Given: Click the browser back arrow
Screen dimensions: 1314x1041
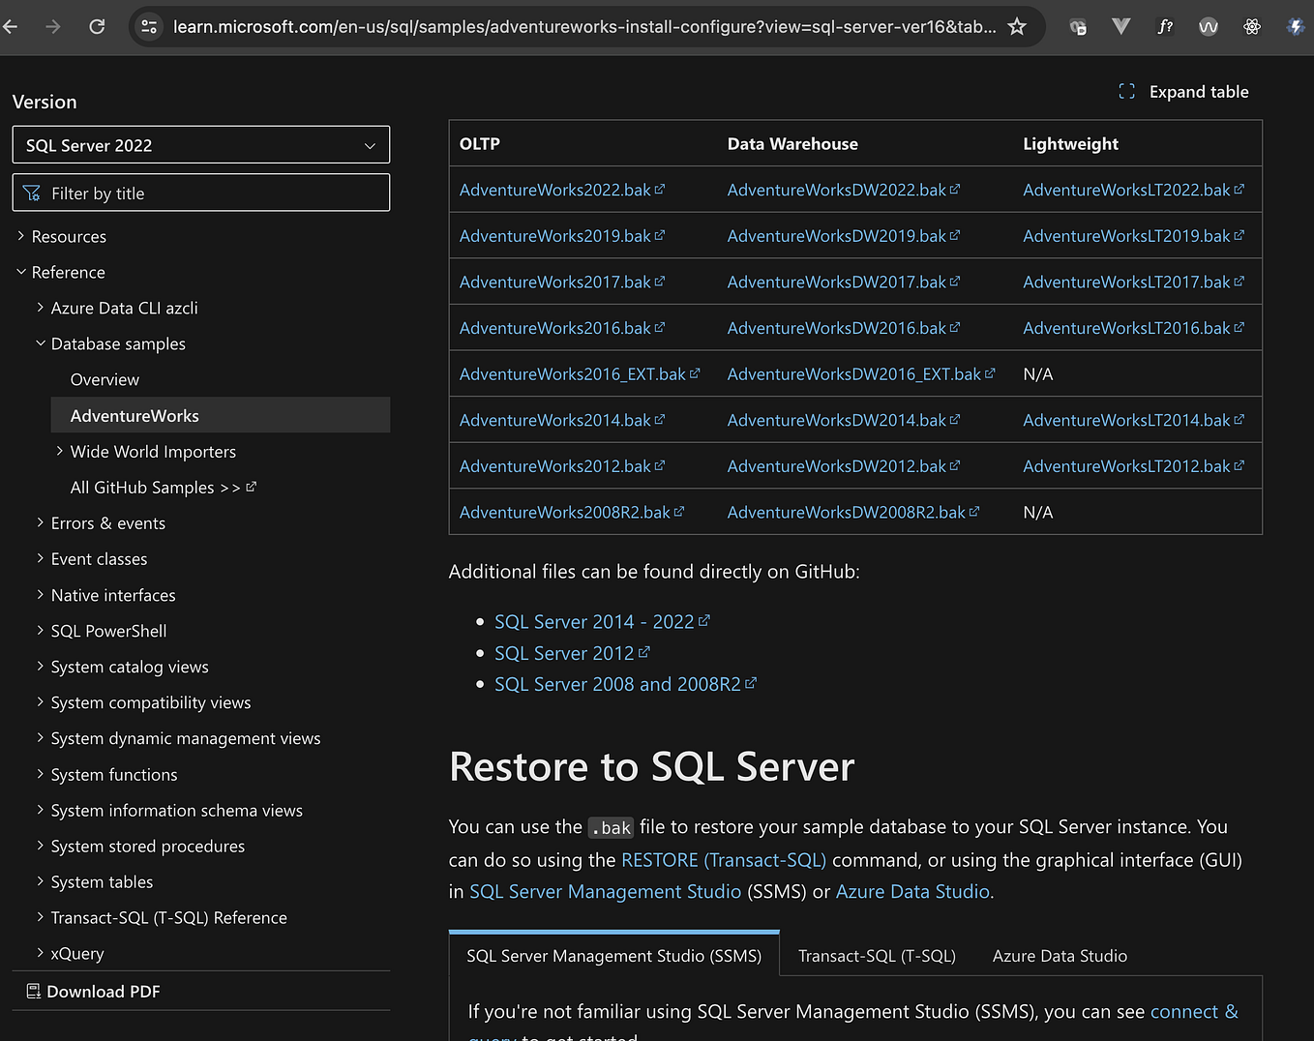Looking at the screenshot, I should pos(11,27).
